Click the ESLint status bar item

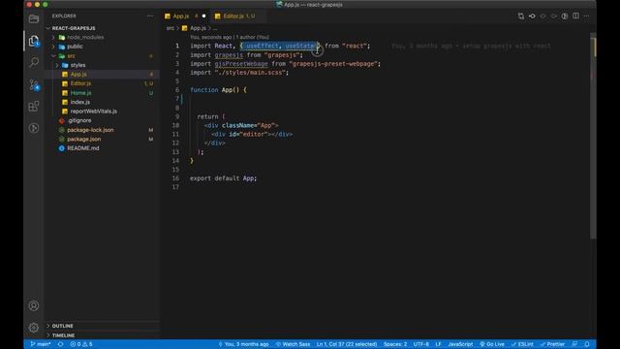coord(522,344)
